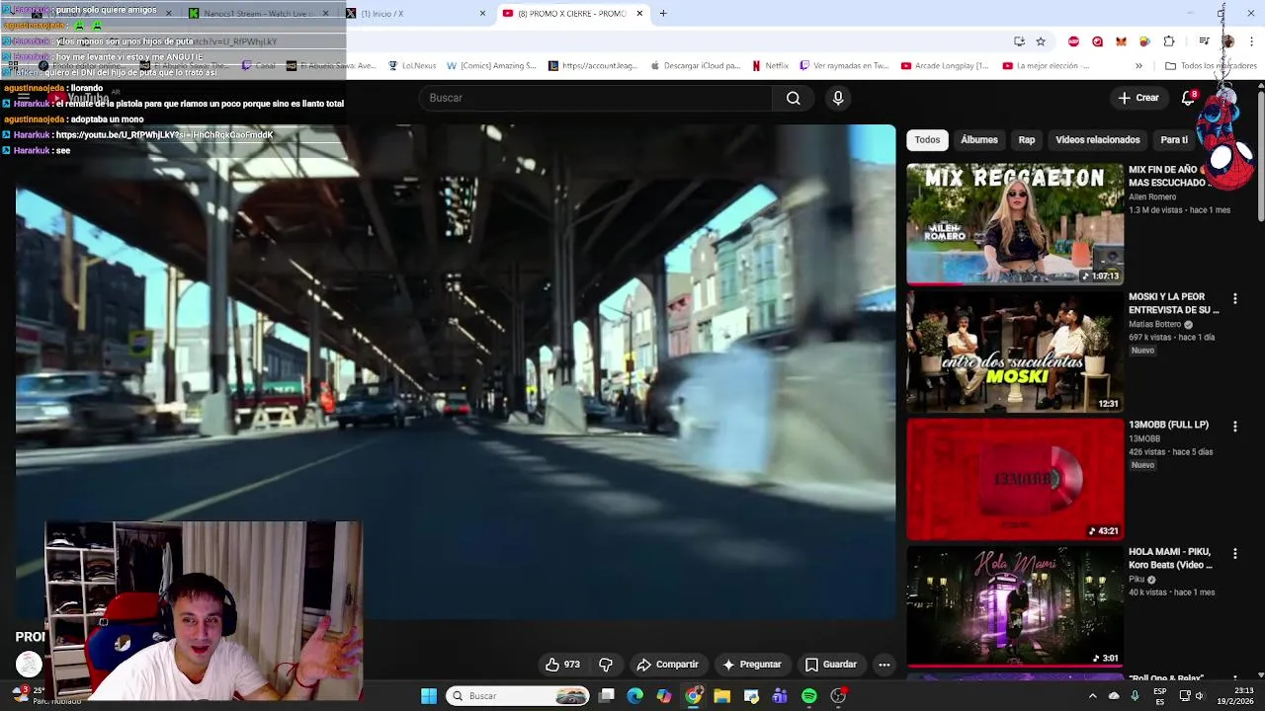Select the Todos filter chip
1265x711 pixels.
click(x=927, y=140)
